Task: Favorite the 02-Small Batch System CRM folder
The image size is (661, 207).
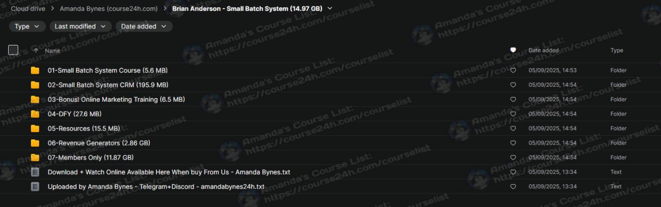Action: point(513,85)
